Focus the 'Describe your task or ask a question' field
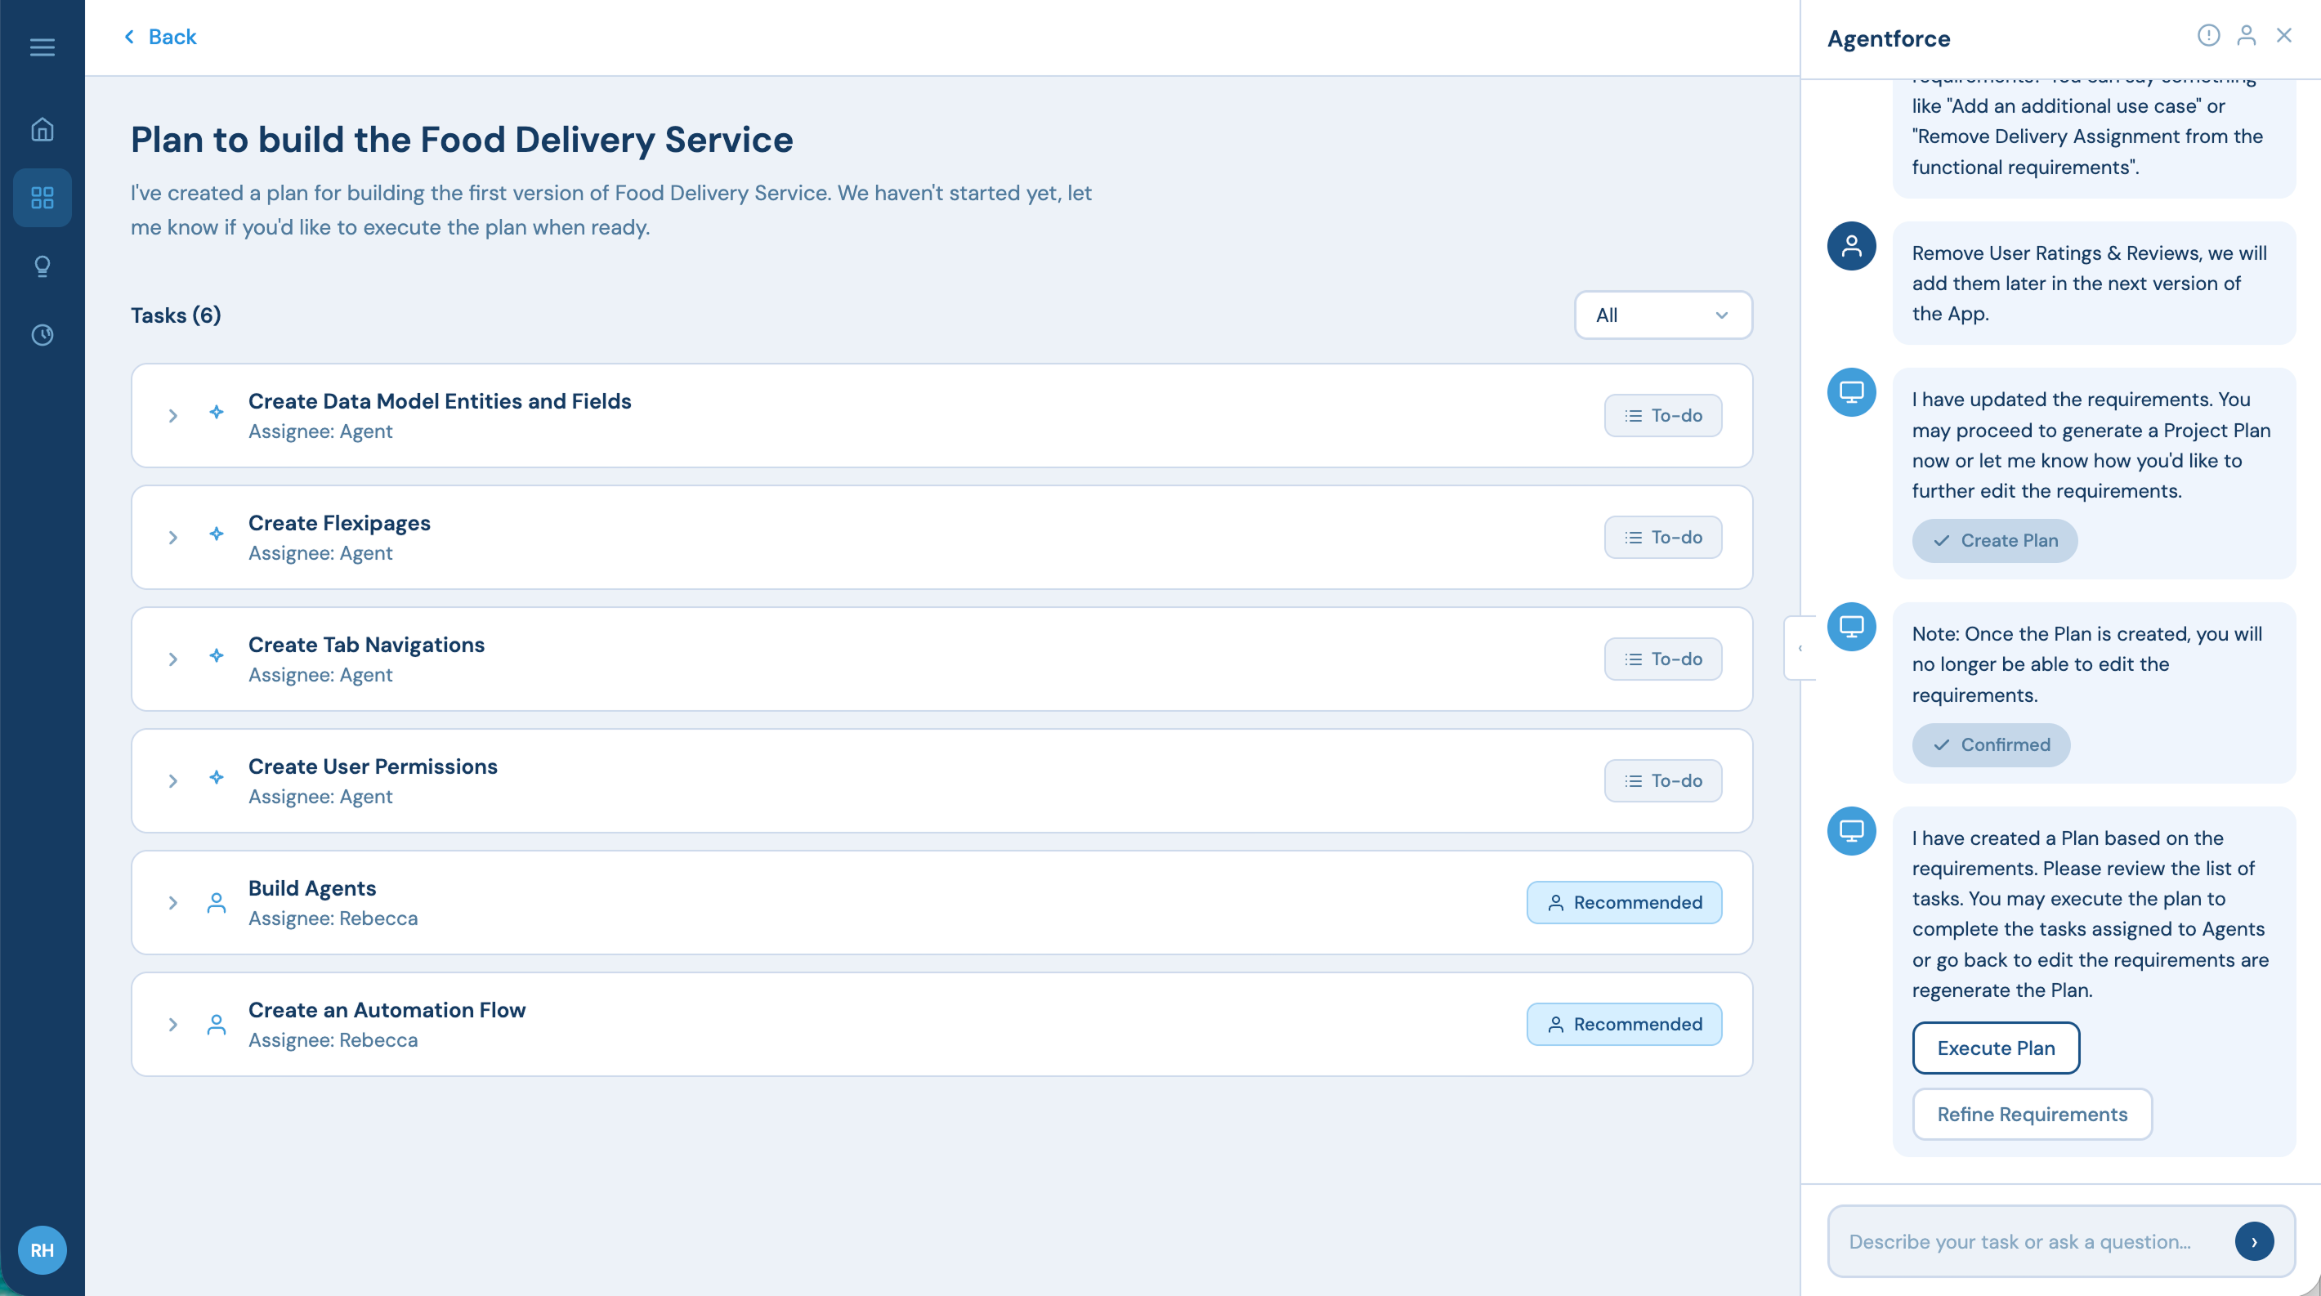The height and width of the screenshot is (1296, 2321). pos(2020,1241)
